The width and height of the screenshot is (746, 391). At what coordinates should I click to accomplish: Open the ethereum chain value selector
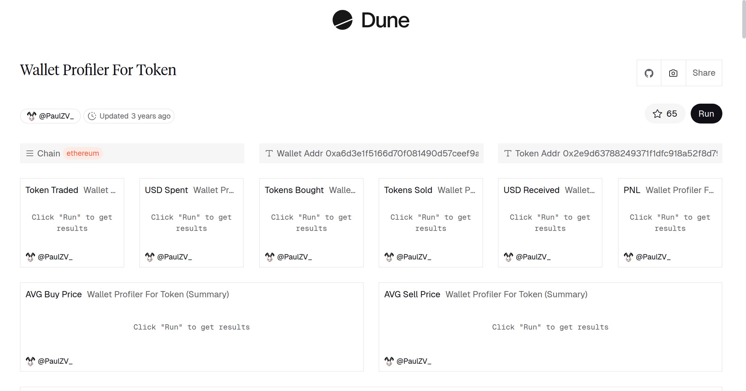click(83, 153)
